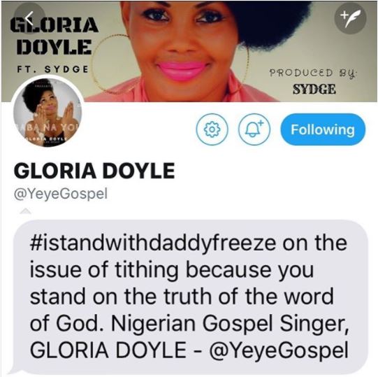View the Gloria Doyle header banner

(x=189, y=51)
